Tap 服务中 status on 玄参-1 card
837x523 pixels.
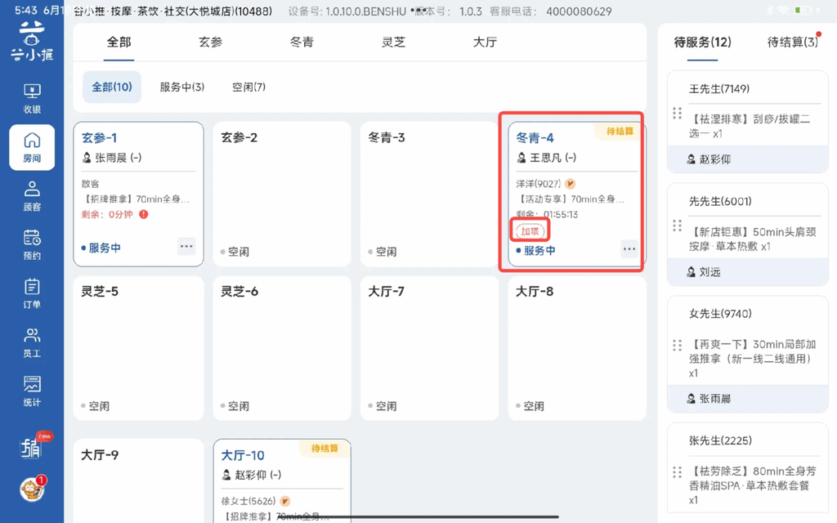(101, 248)
